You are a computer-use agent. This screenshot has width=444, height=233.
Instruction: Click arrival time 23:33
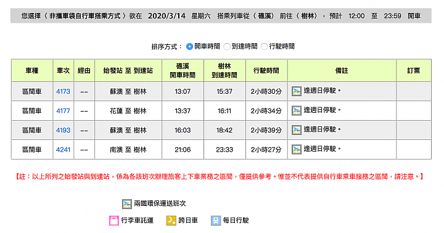pyautogui.click(x=224, y=150)
